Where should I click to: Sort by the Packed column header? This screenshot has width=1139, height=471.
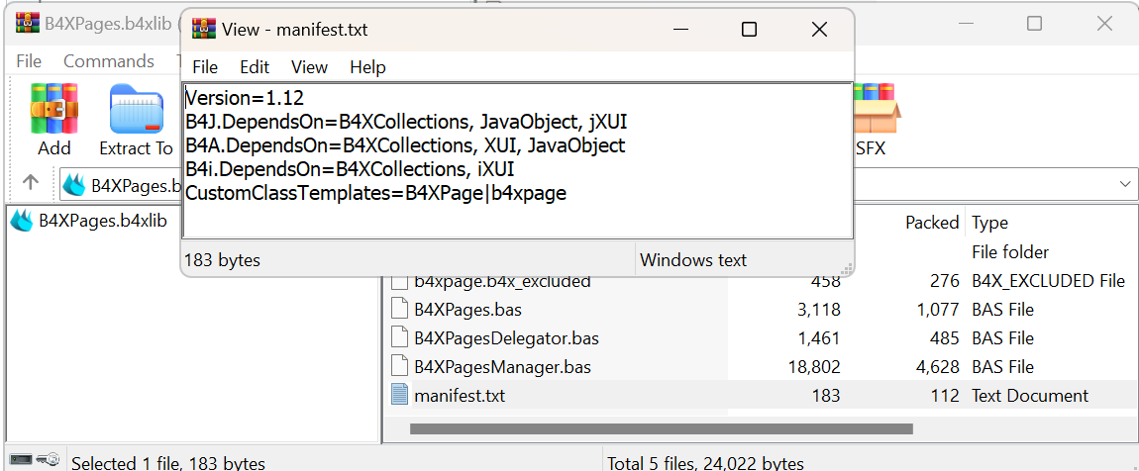click(x=932, y=223)
